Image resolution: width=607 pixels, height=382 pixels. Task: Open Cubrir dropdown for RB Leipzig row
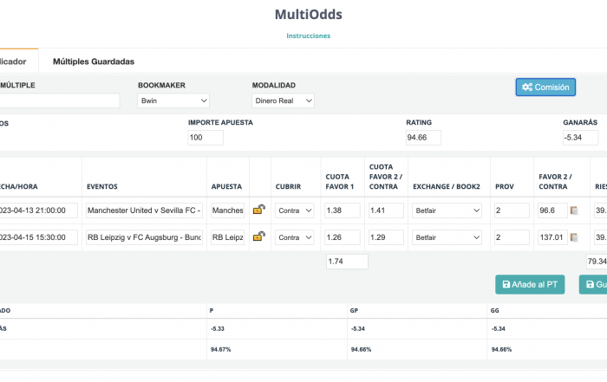point(294,237)
